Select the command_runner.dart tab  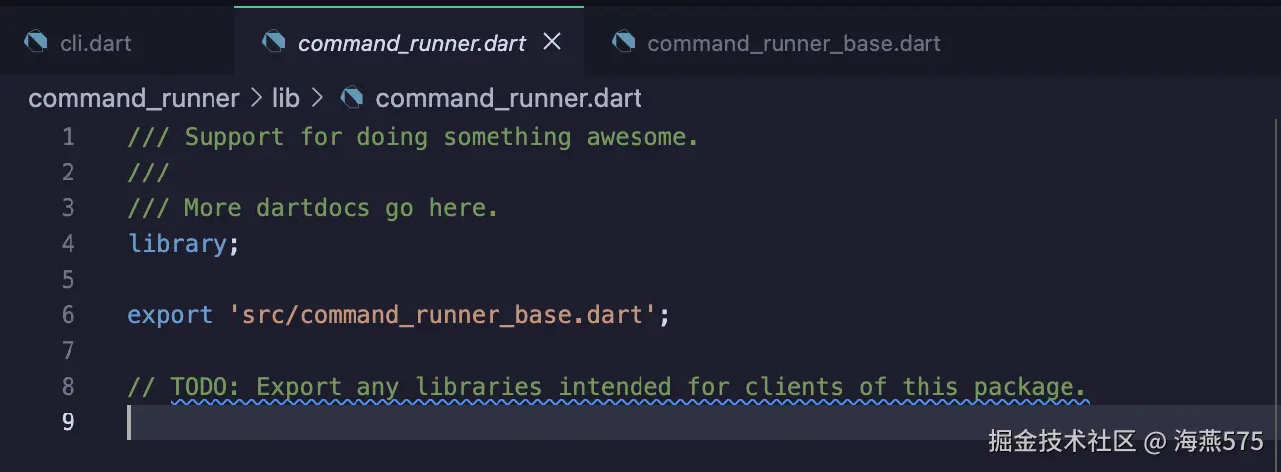click(x=410, y=43)
